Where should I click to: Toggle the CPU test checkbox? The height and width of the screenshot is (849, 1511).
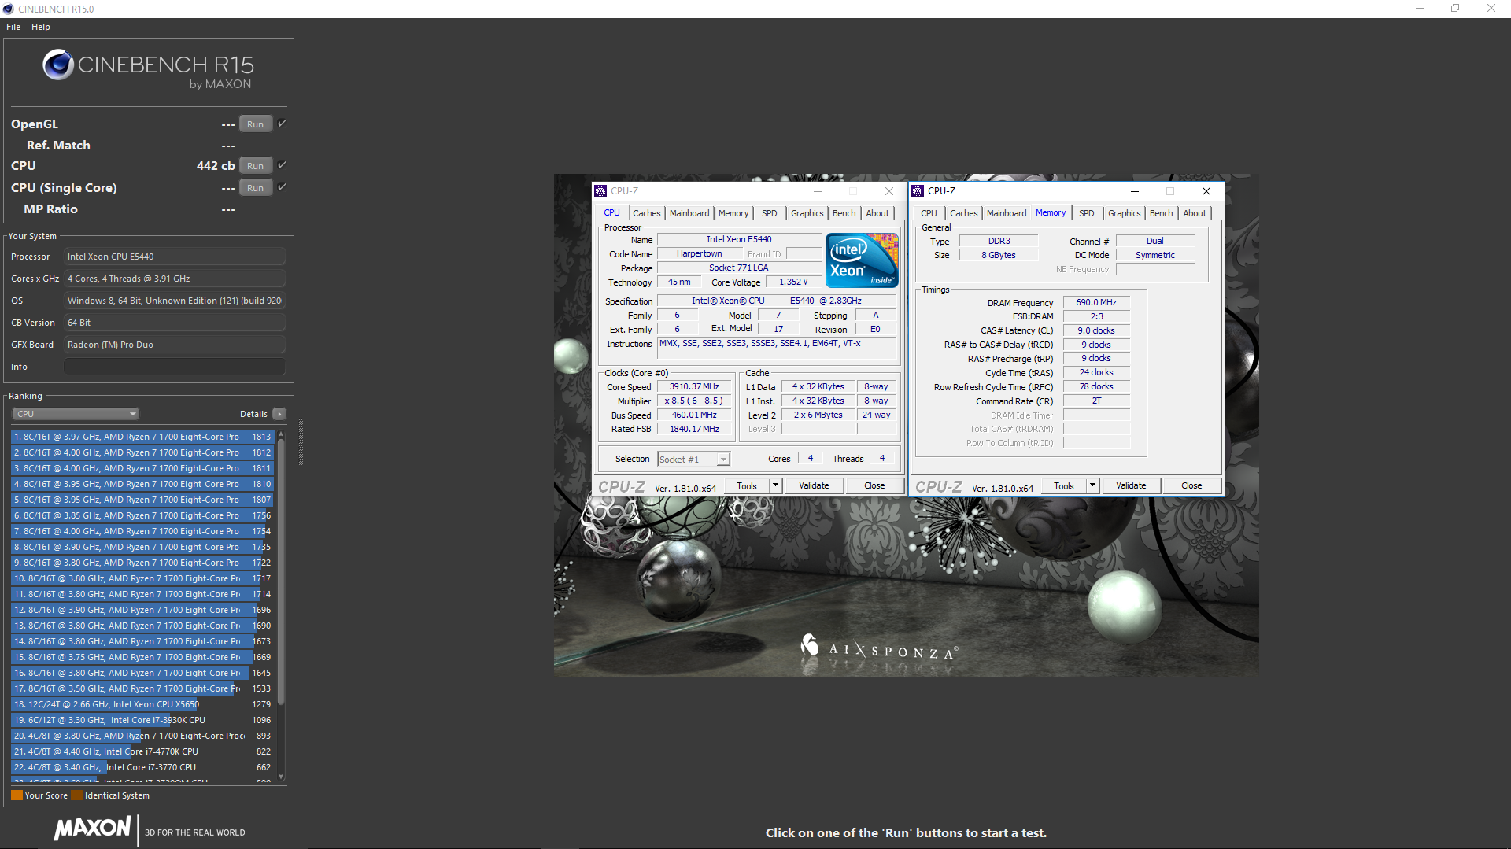tap(282, 165)
